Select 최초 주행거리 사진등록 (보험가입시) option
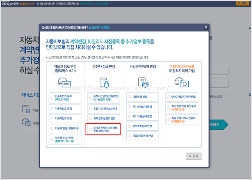Viewport: 252px width, 180px height. 182,108
